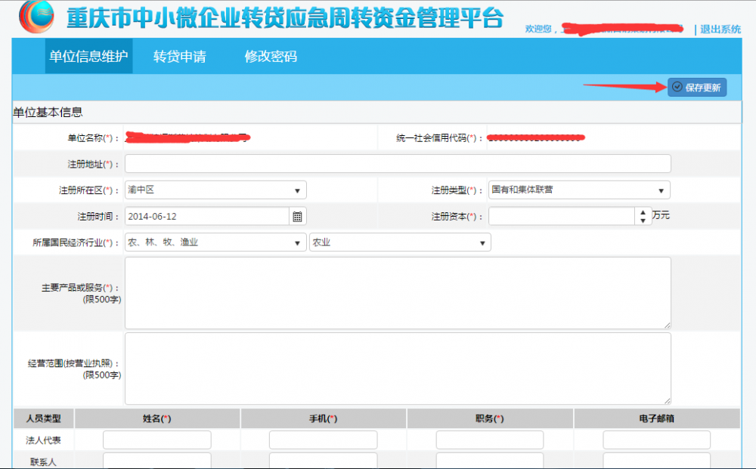Select the 单位信息维护 tab

pos(88,57)
